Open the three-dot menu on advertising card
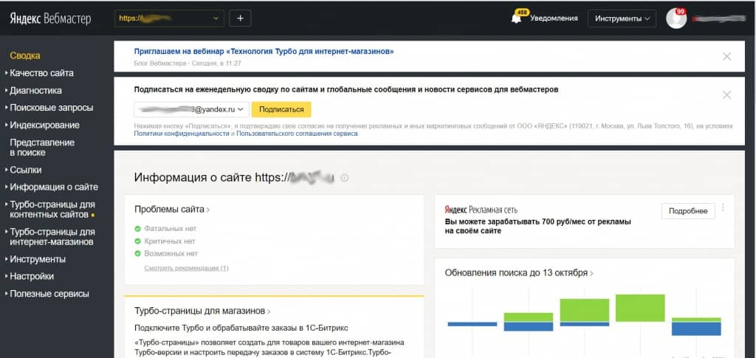Image resolution: width=756 pixels, height=358 pixels. click(723, 208)
